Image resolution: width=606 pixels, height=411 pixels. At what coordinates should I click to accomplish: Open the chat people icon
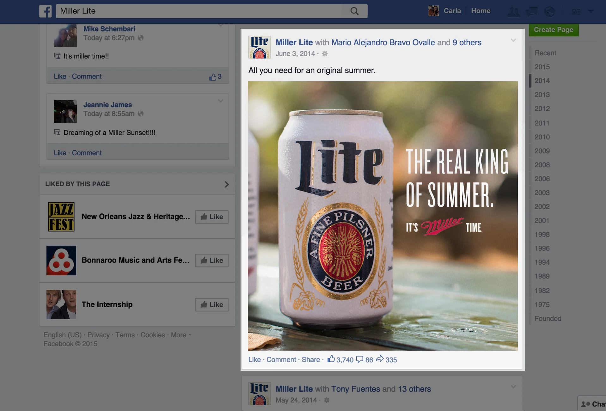pos(585,404)
